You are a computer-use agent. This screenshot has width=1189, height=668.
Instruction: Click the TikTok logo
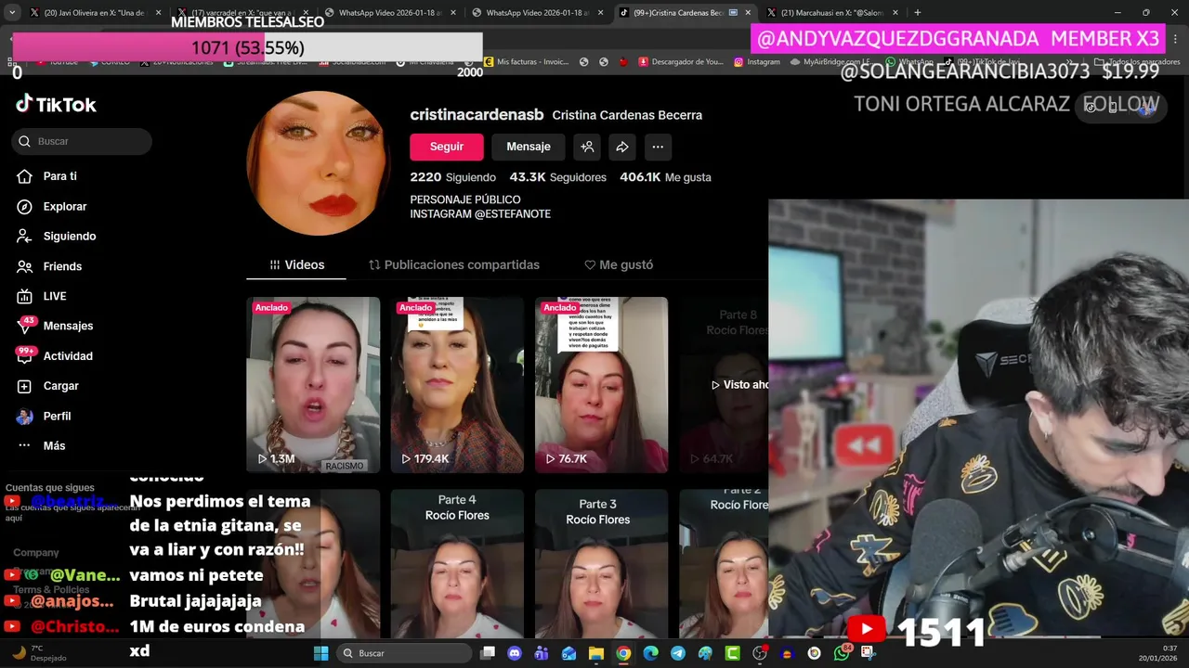[56, 104]
